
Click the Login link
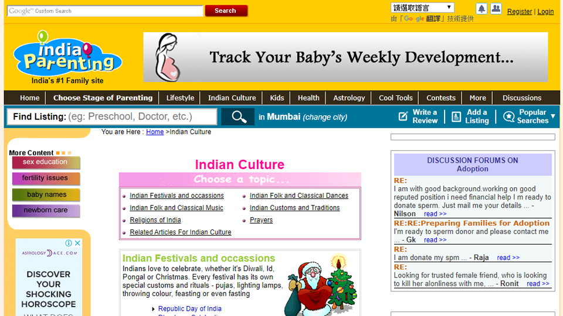545,12
